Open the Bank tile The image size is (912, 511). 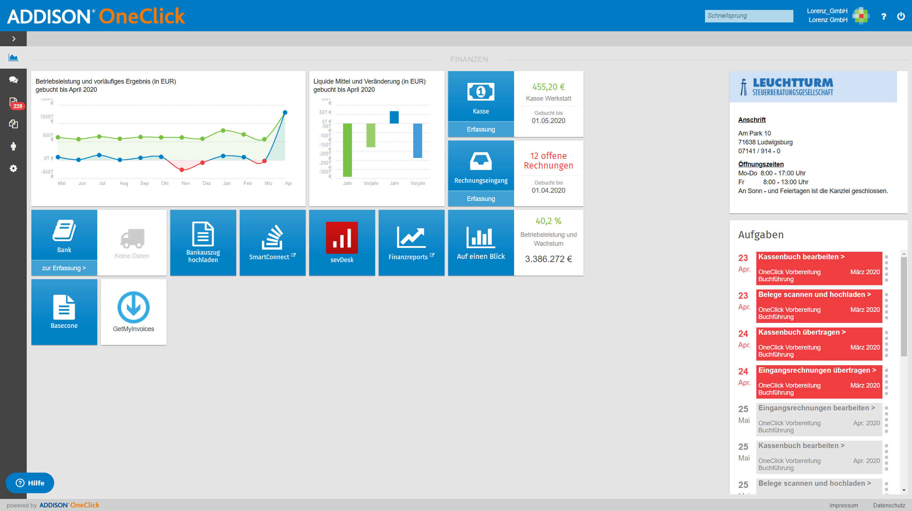point(64,235)
